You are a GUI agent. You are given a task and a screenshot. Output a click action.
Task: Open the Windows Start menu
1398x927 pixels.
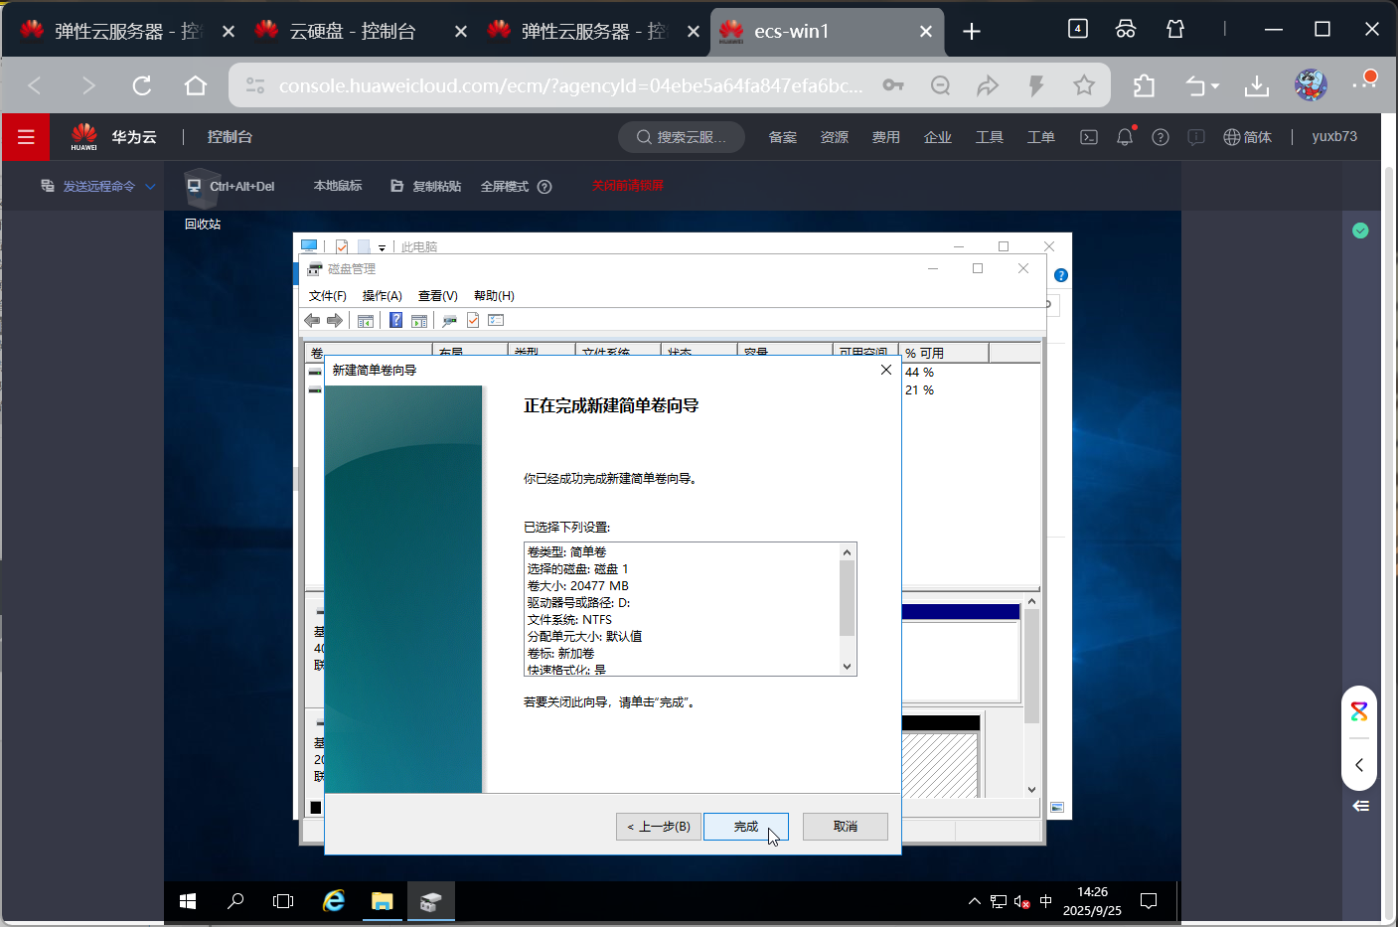click(188, 901)
